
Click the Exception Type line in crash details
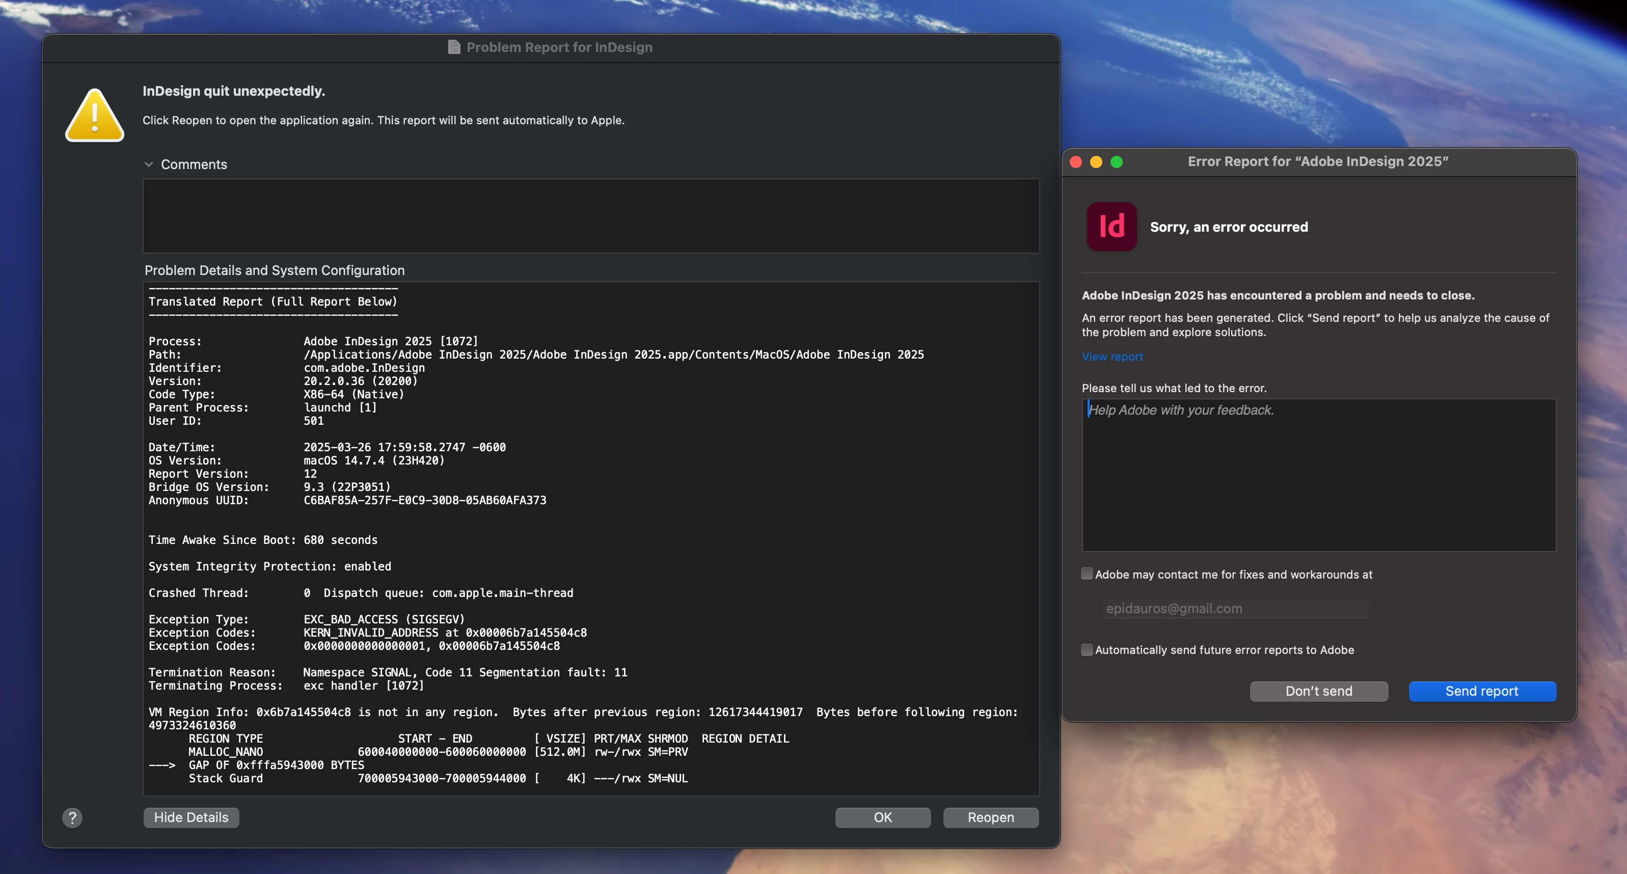pyautogui.click(x=306, y=619)
